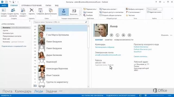Collapse the folder pane arrow
Image resolution: width=174 pixels, height=97 pixels.
coord(30,21)
